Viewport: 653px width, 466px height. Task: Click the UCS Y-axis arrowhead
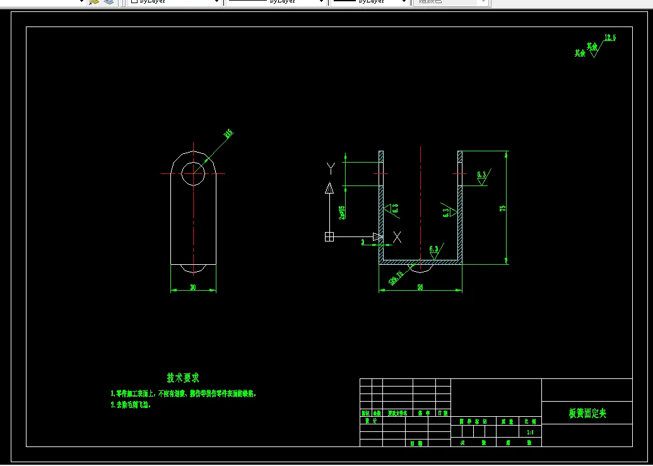click(x=329, y=188)
